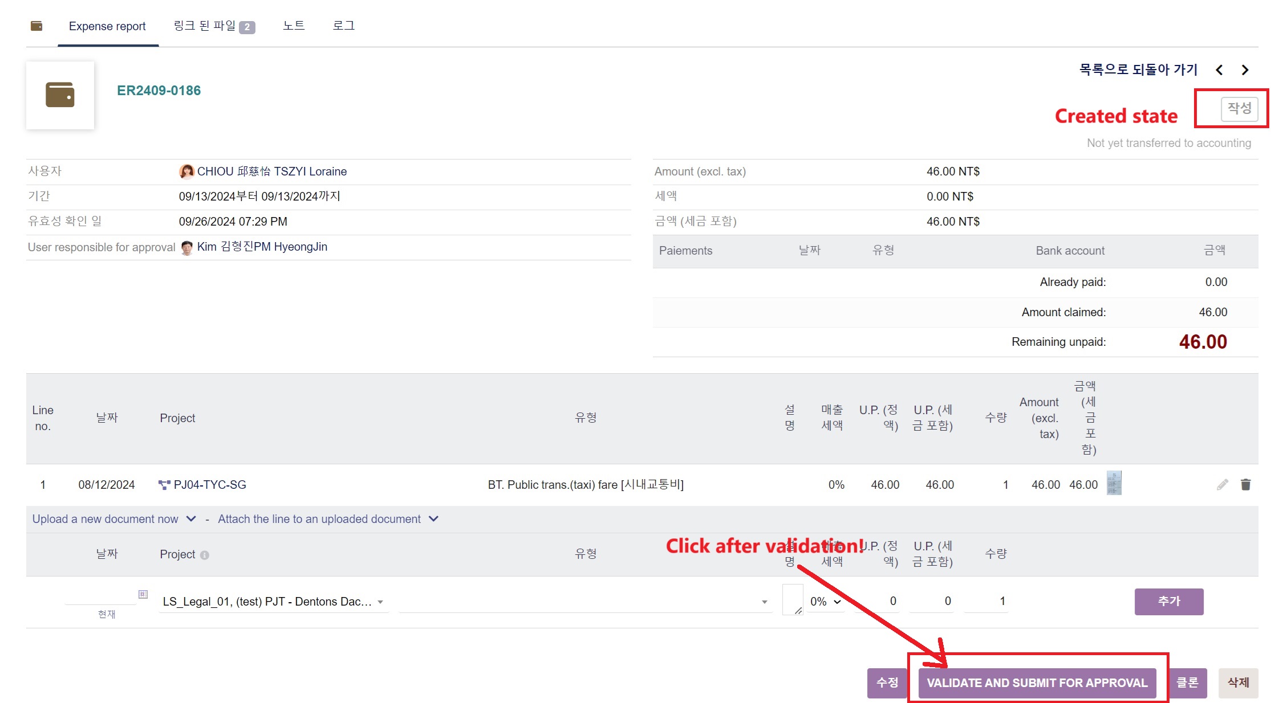
Task: Open the 노트 tab
Action: [x=294, y=26]
